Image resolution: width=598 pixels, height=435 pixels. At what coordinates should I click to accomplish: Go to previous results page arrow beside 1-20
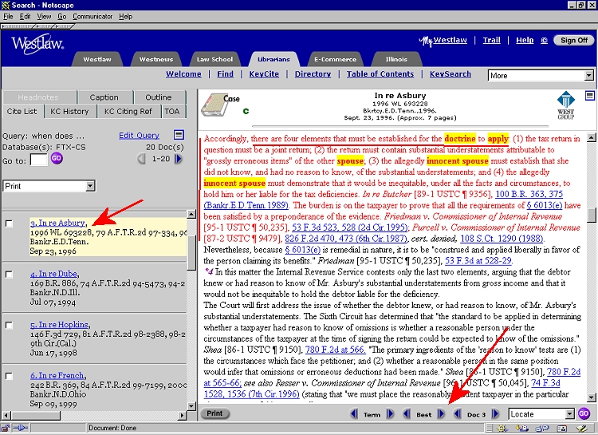[x=141, y=159]
